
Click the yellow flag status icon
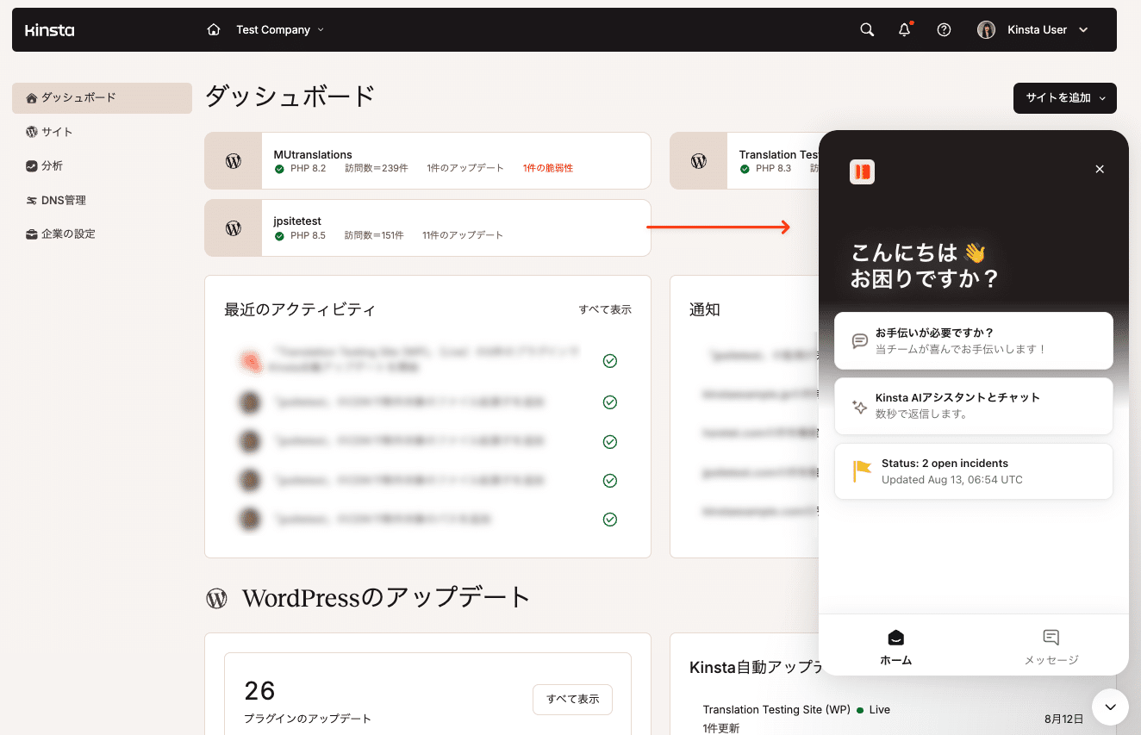tap(862, 471)
